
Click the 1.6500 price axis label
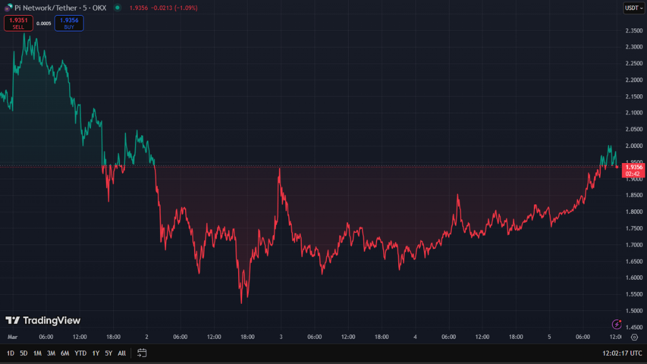[634, 261]
